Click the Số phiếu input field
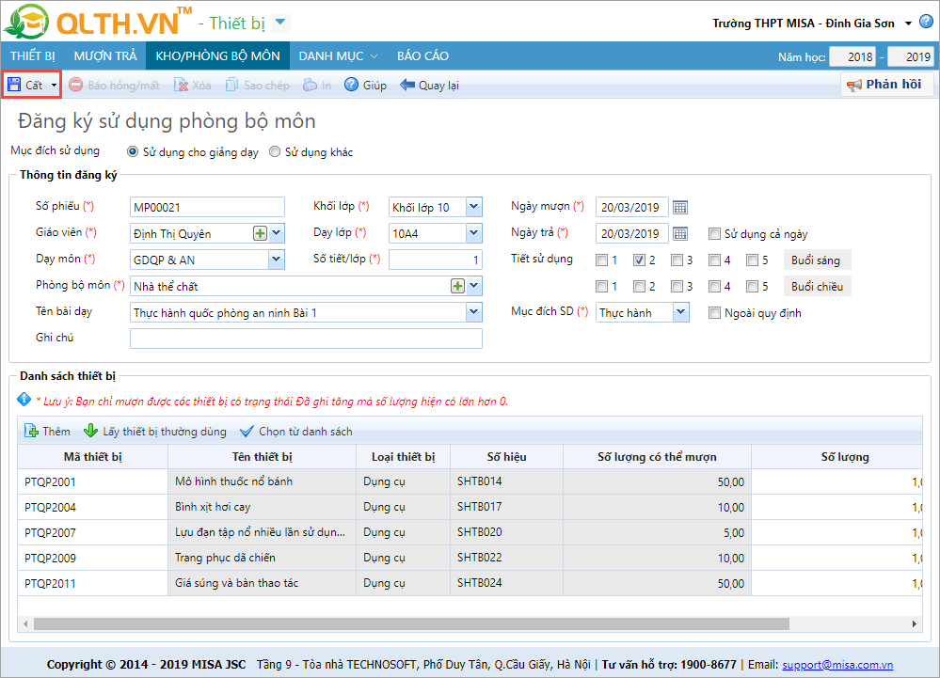Image resolution: width=940 pixels, height=678 pixels. tap(207, 207)
